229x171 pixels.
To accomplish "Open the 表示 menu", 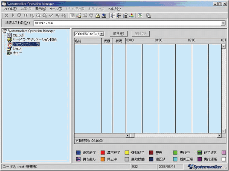I will click(x=41, y=9).
